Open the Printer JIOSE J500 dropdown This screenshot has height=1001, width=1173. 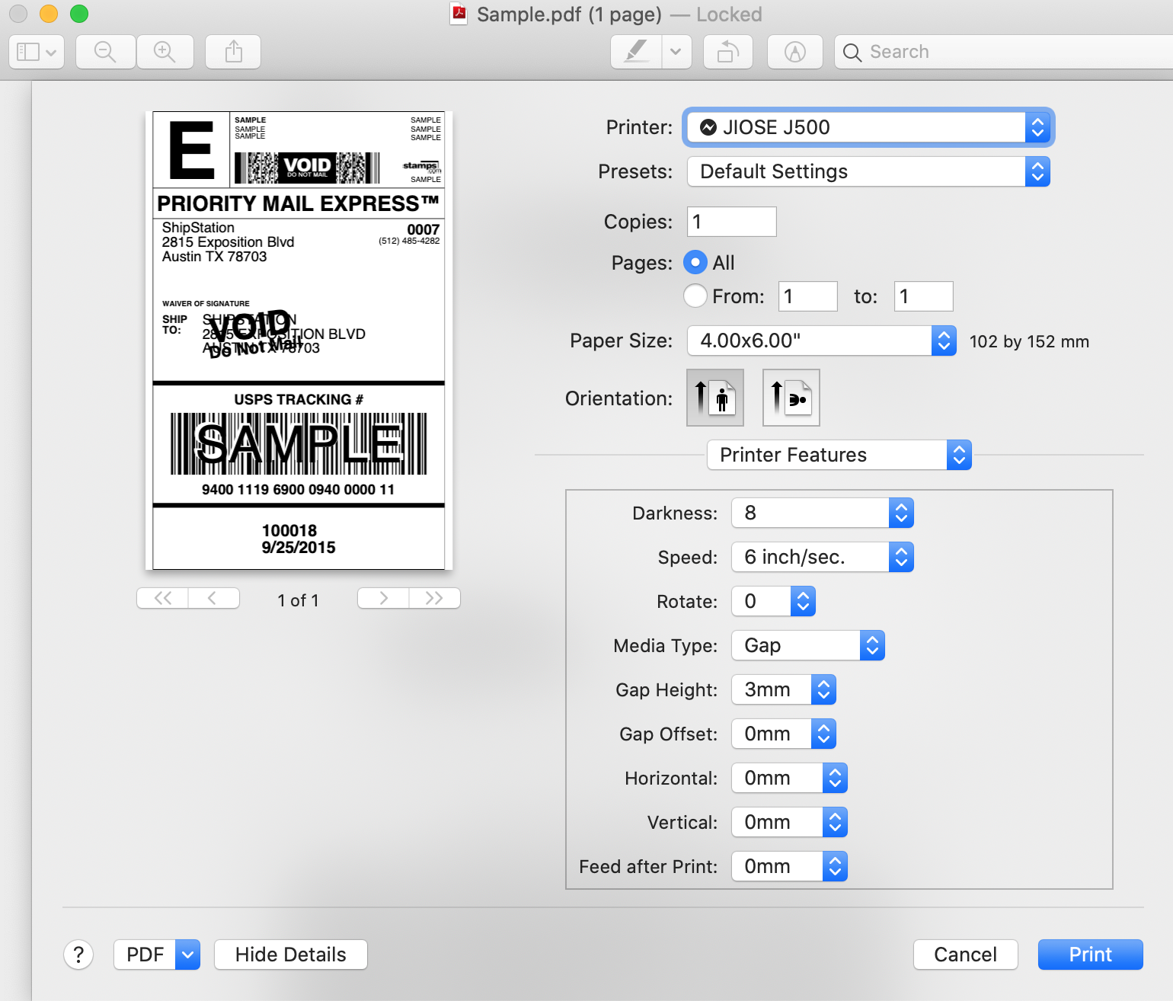[868, 127]
